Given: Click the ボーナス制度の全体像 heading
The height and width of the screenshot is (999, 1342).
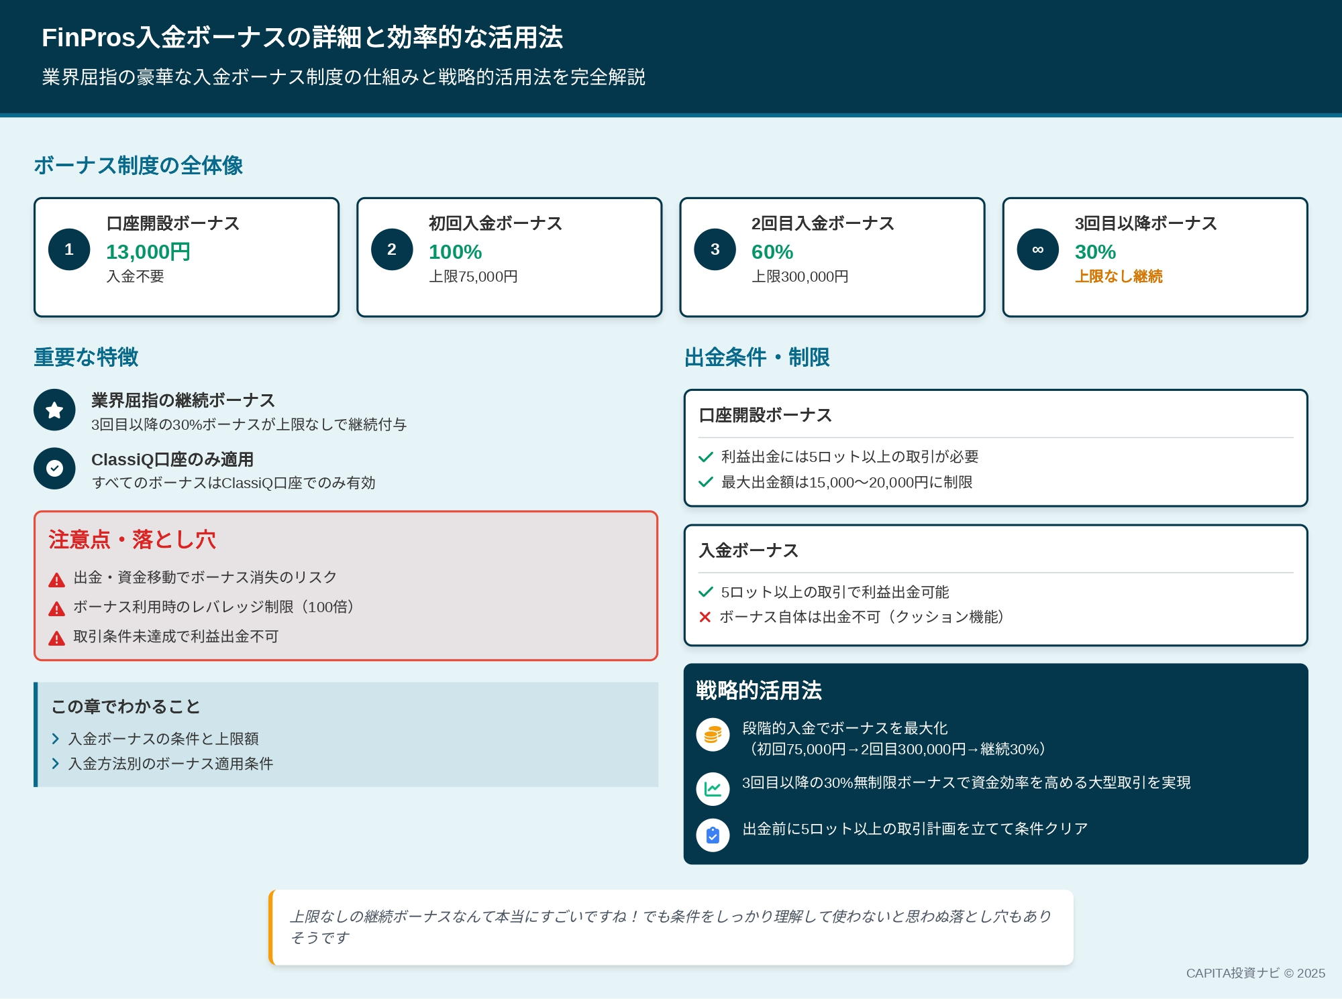Looking at the screenshot, I should (x=138, y=166).
